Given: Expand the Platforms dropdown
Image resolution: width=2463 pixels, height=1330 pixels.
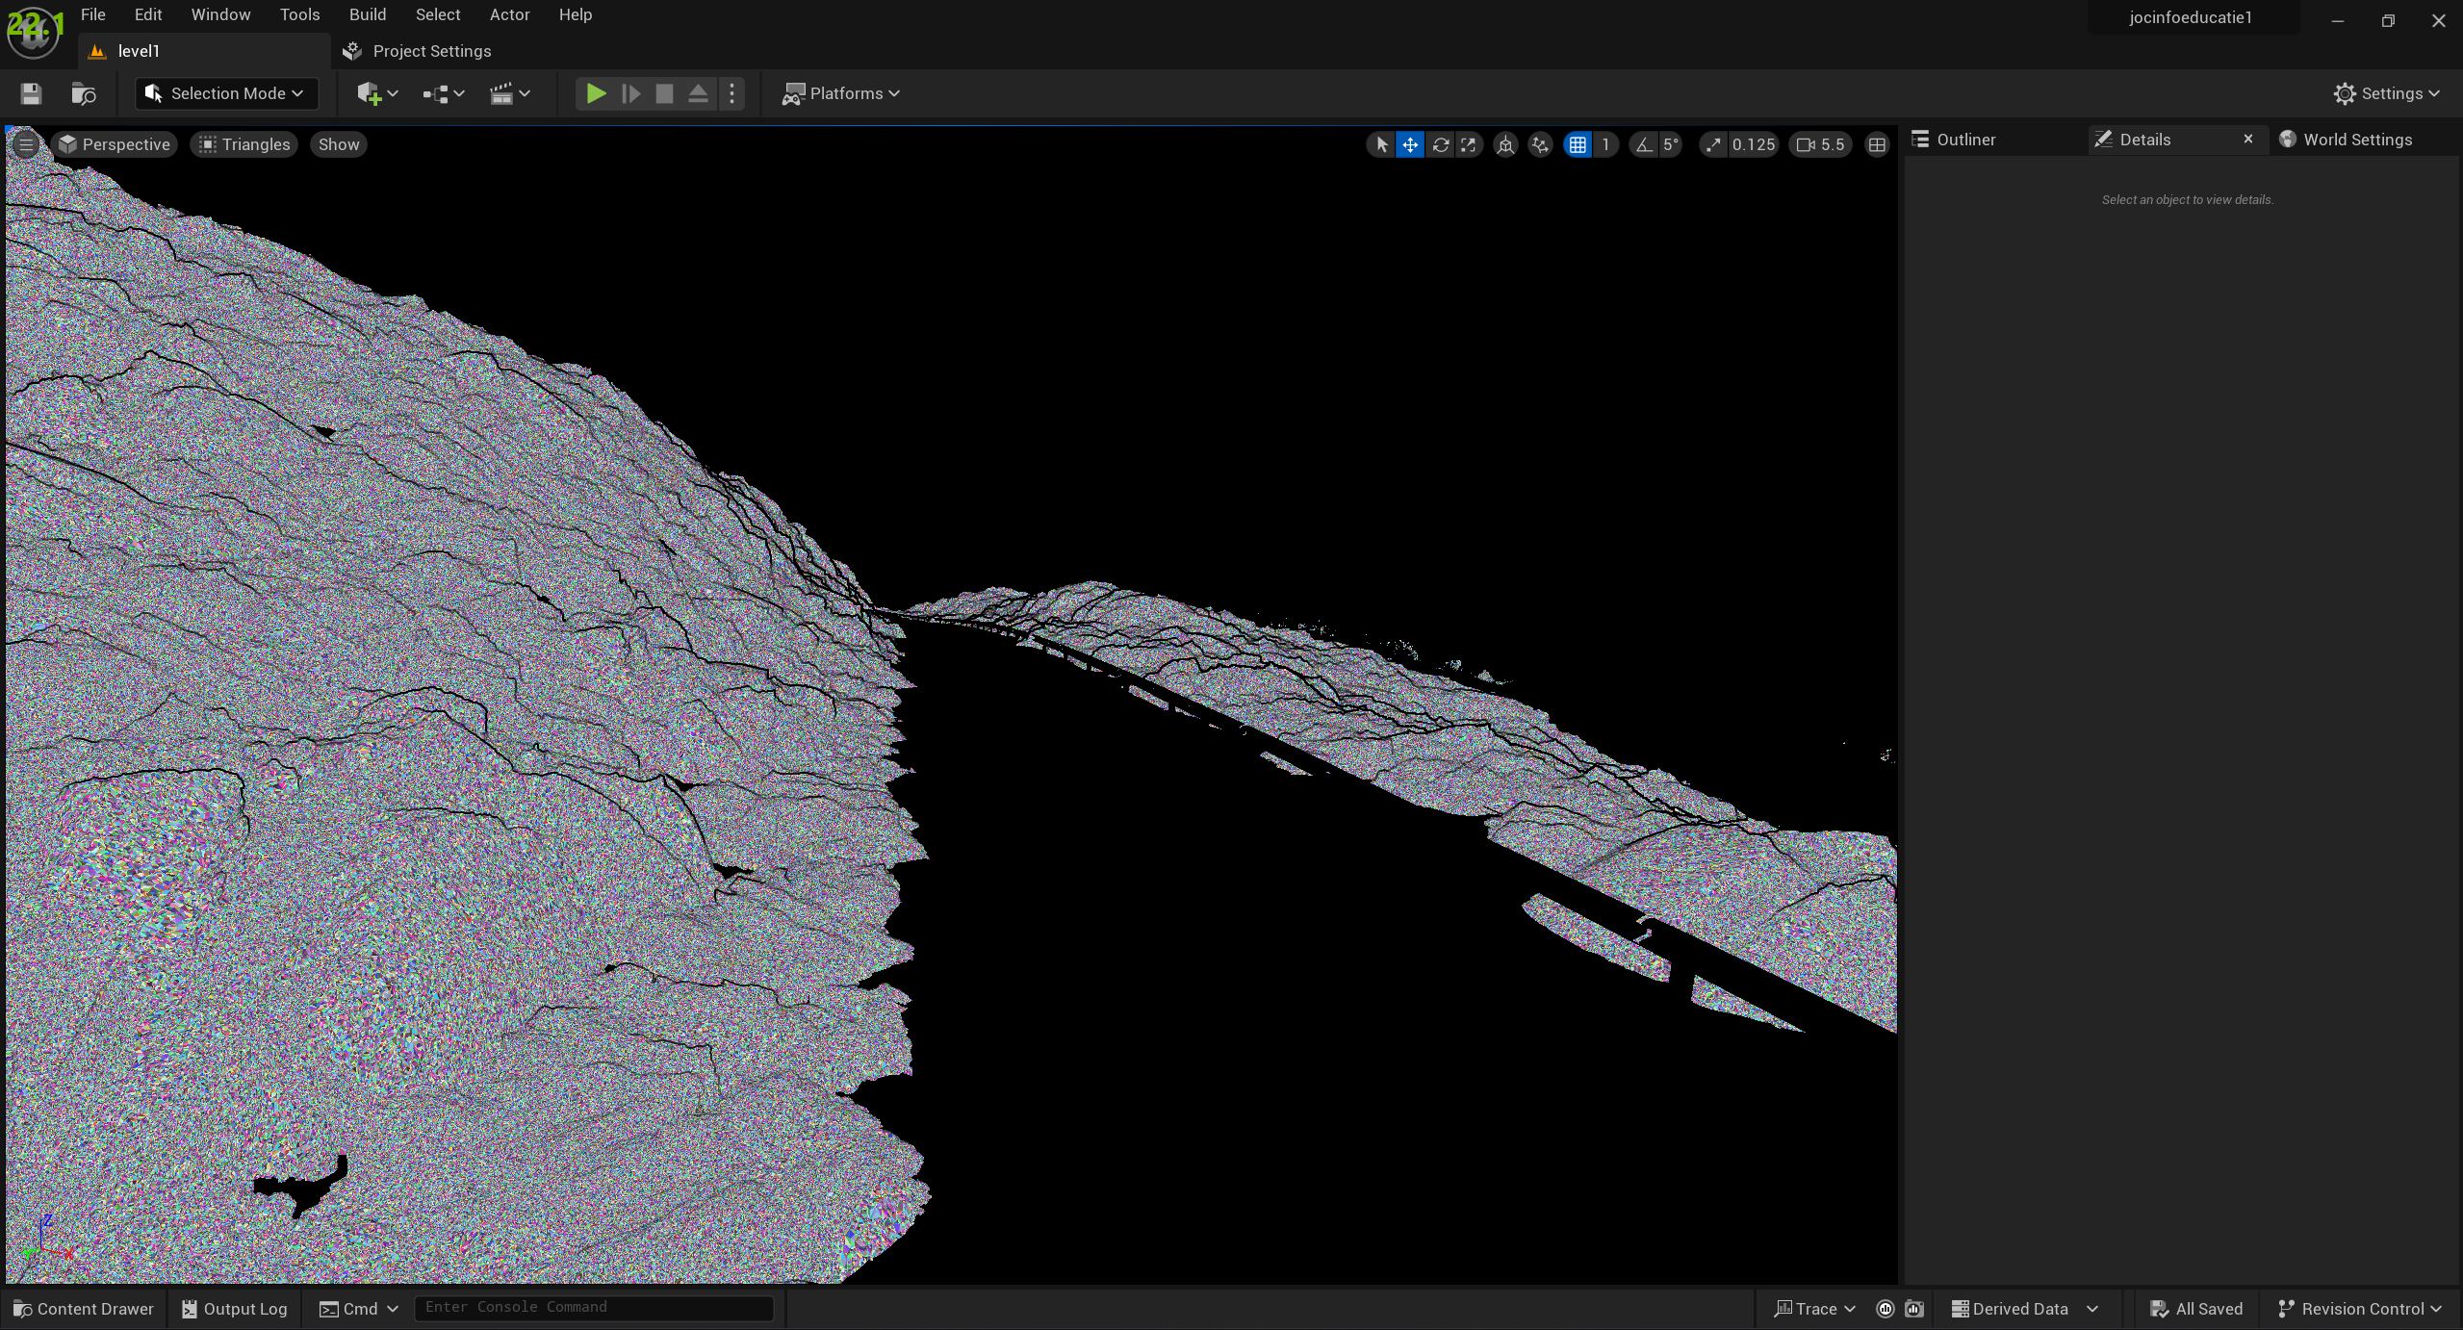Looking at the screenshot, I should 841,93.
